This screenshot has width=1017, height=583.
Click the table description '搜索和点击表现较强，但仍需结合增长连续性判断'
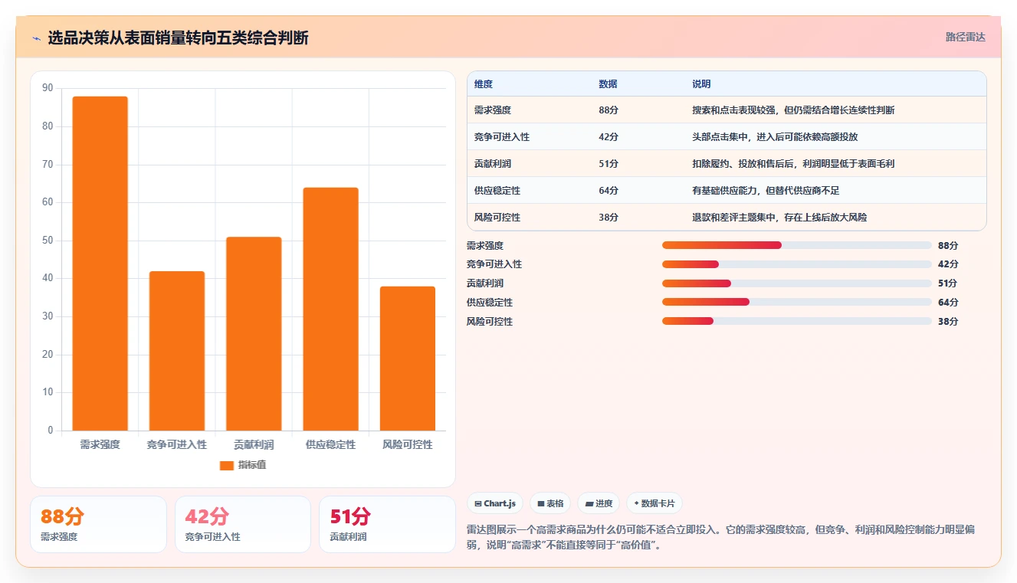point(793,110)
